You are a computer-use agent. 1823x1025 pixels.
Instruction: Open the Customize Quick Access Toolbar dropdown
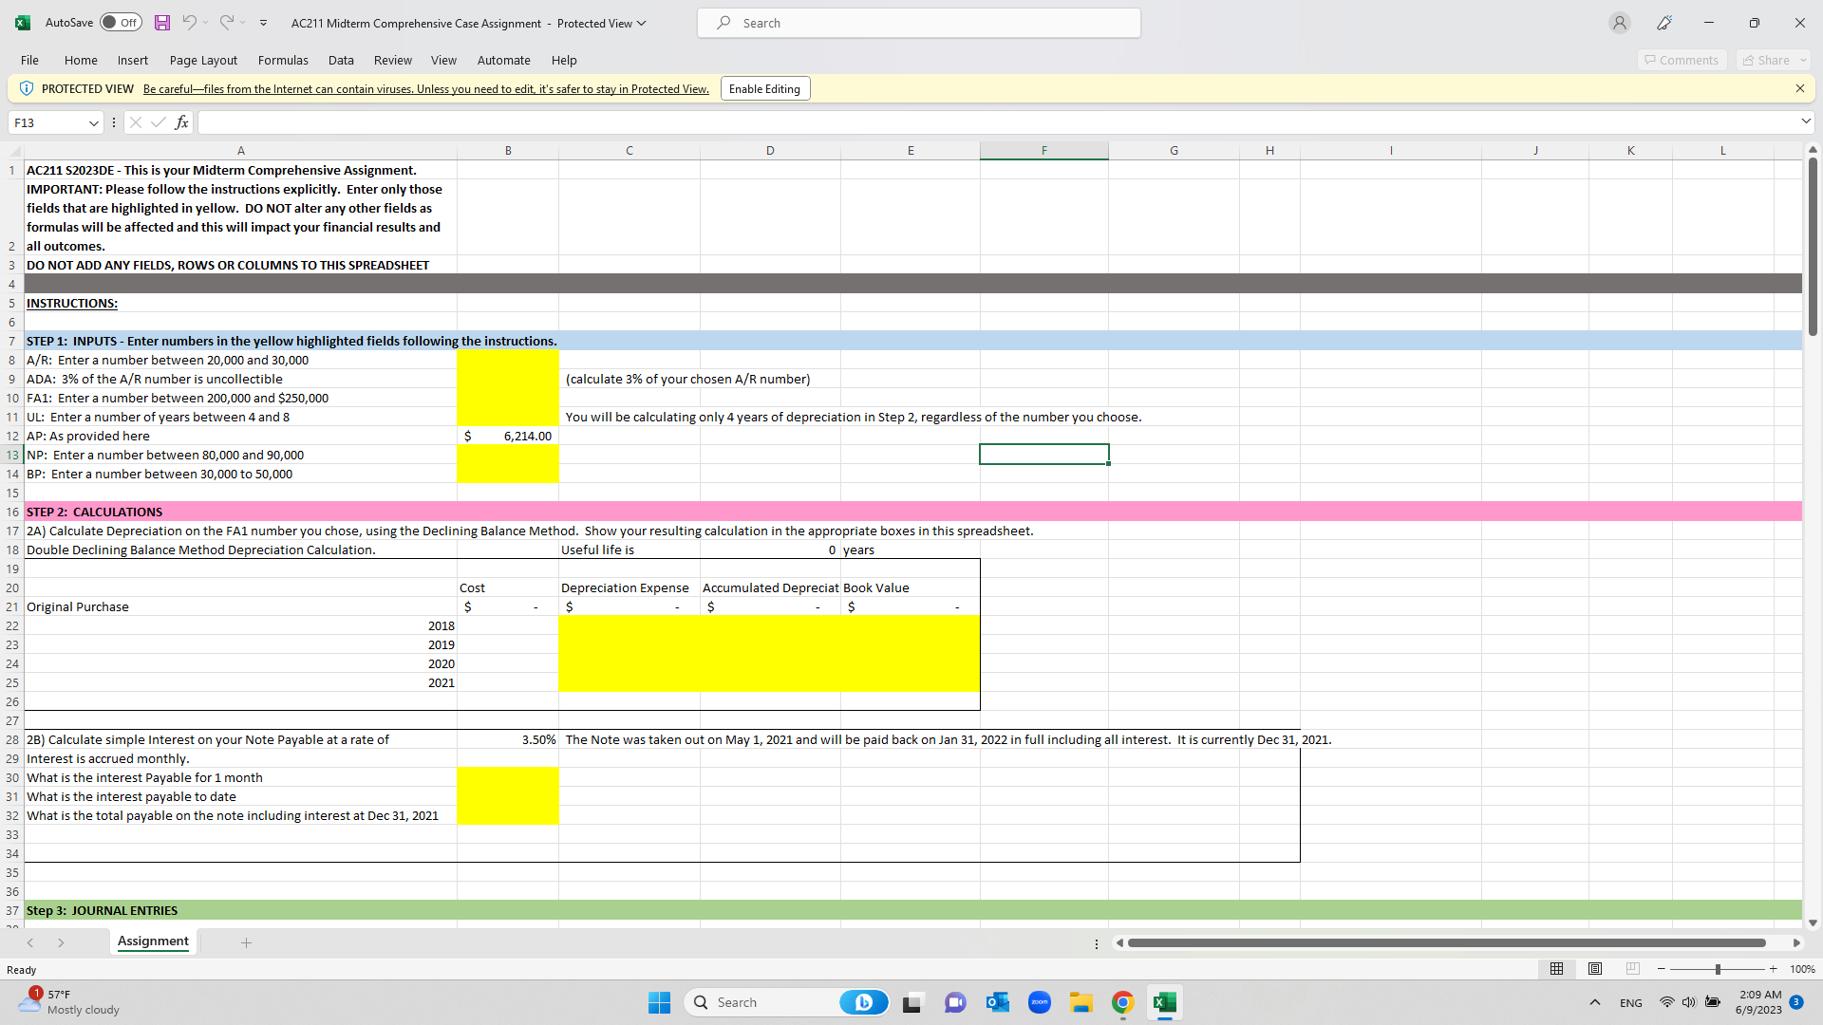click(x=263, y=23)
